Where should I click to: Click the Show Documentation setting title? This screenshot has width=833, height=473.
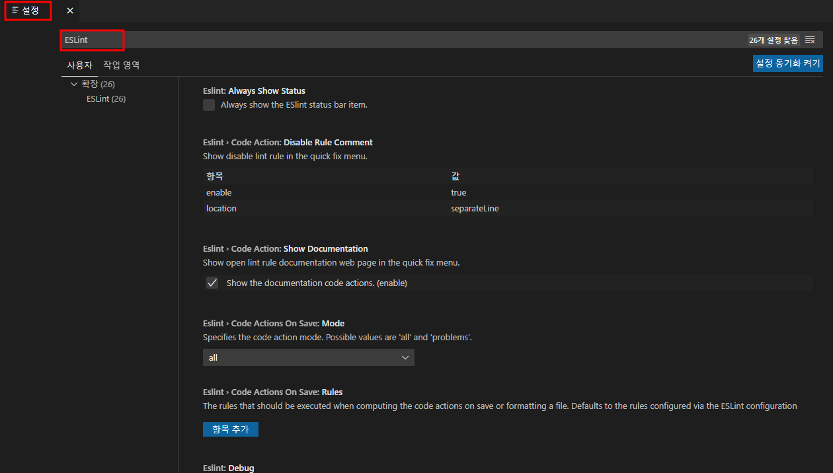(286, 248)
